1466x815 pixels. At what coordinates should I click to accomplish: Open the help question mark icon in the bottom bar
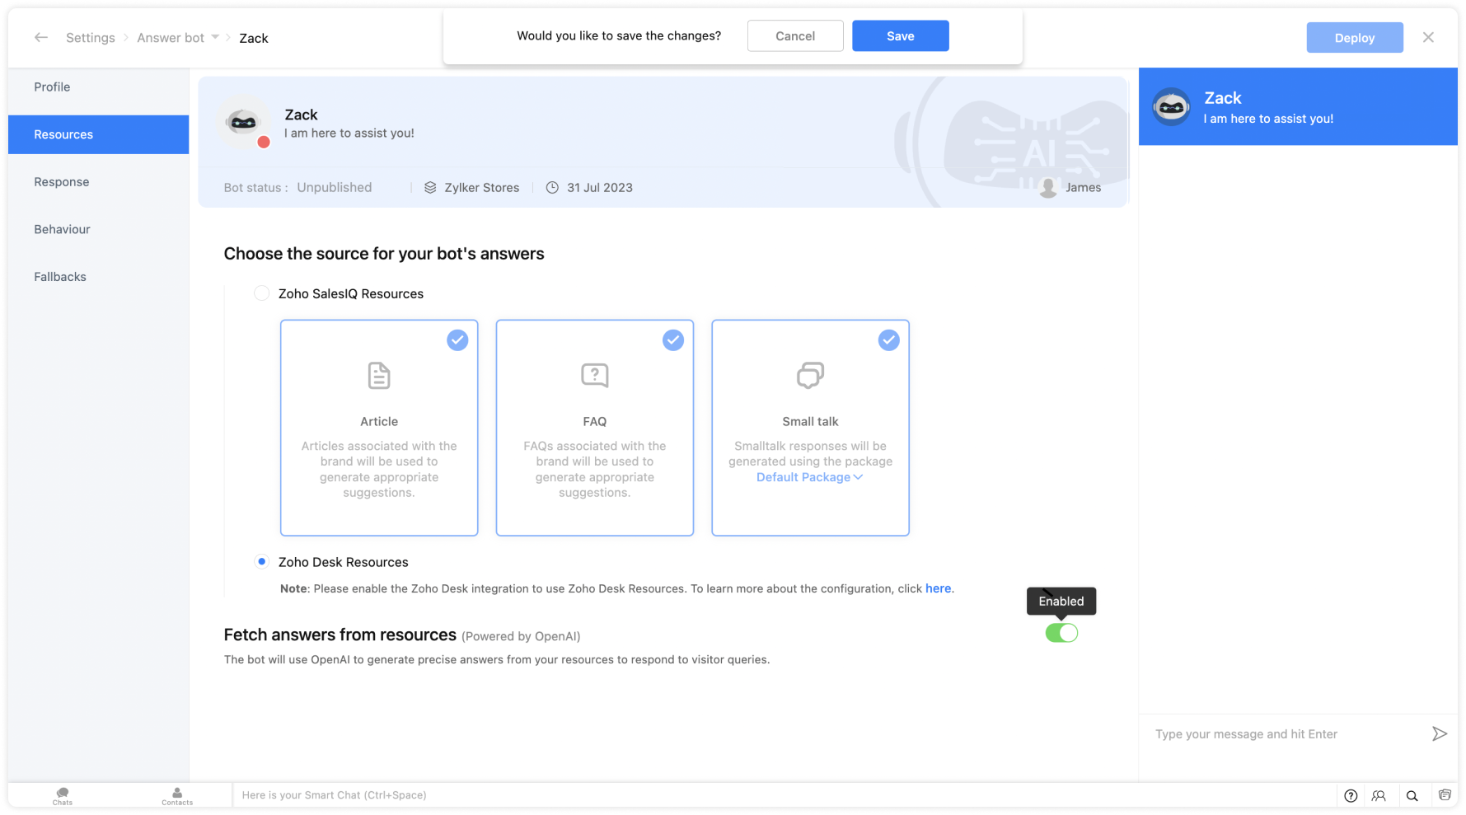[1351, 796]
